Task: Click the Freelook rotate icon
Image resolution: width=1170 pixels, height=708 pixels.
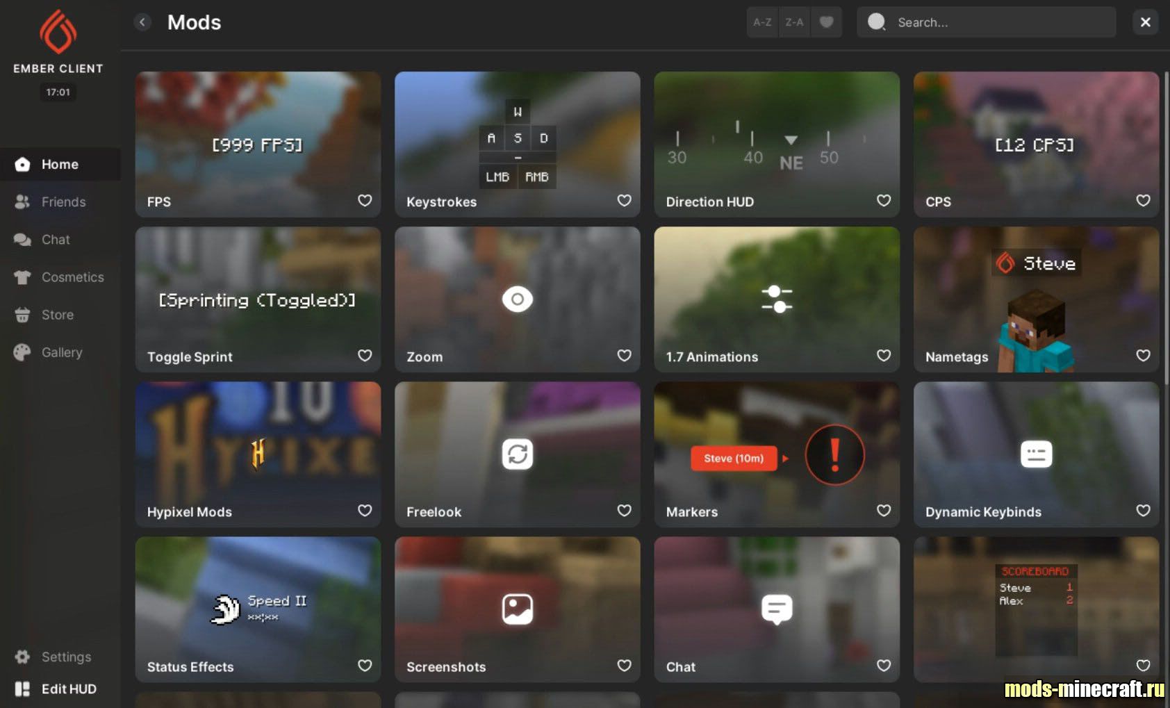Action: pyautogui.click(x=518, y=454)
